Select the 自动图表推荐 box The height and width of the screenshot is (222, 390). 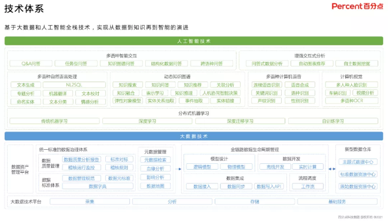312,63
